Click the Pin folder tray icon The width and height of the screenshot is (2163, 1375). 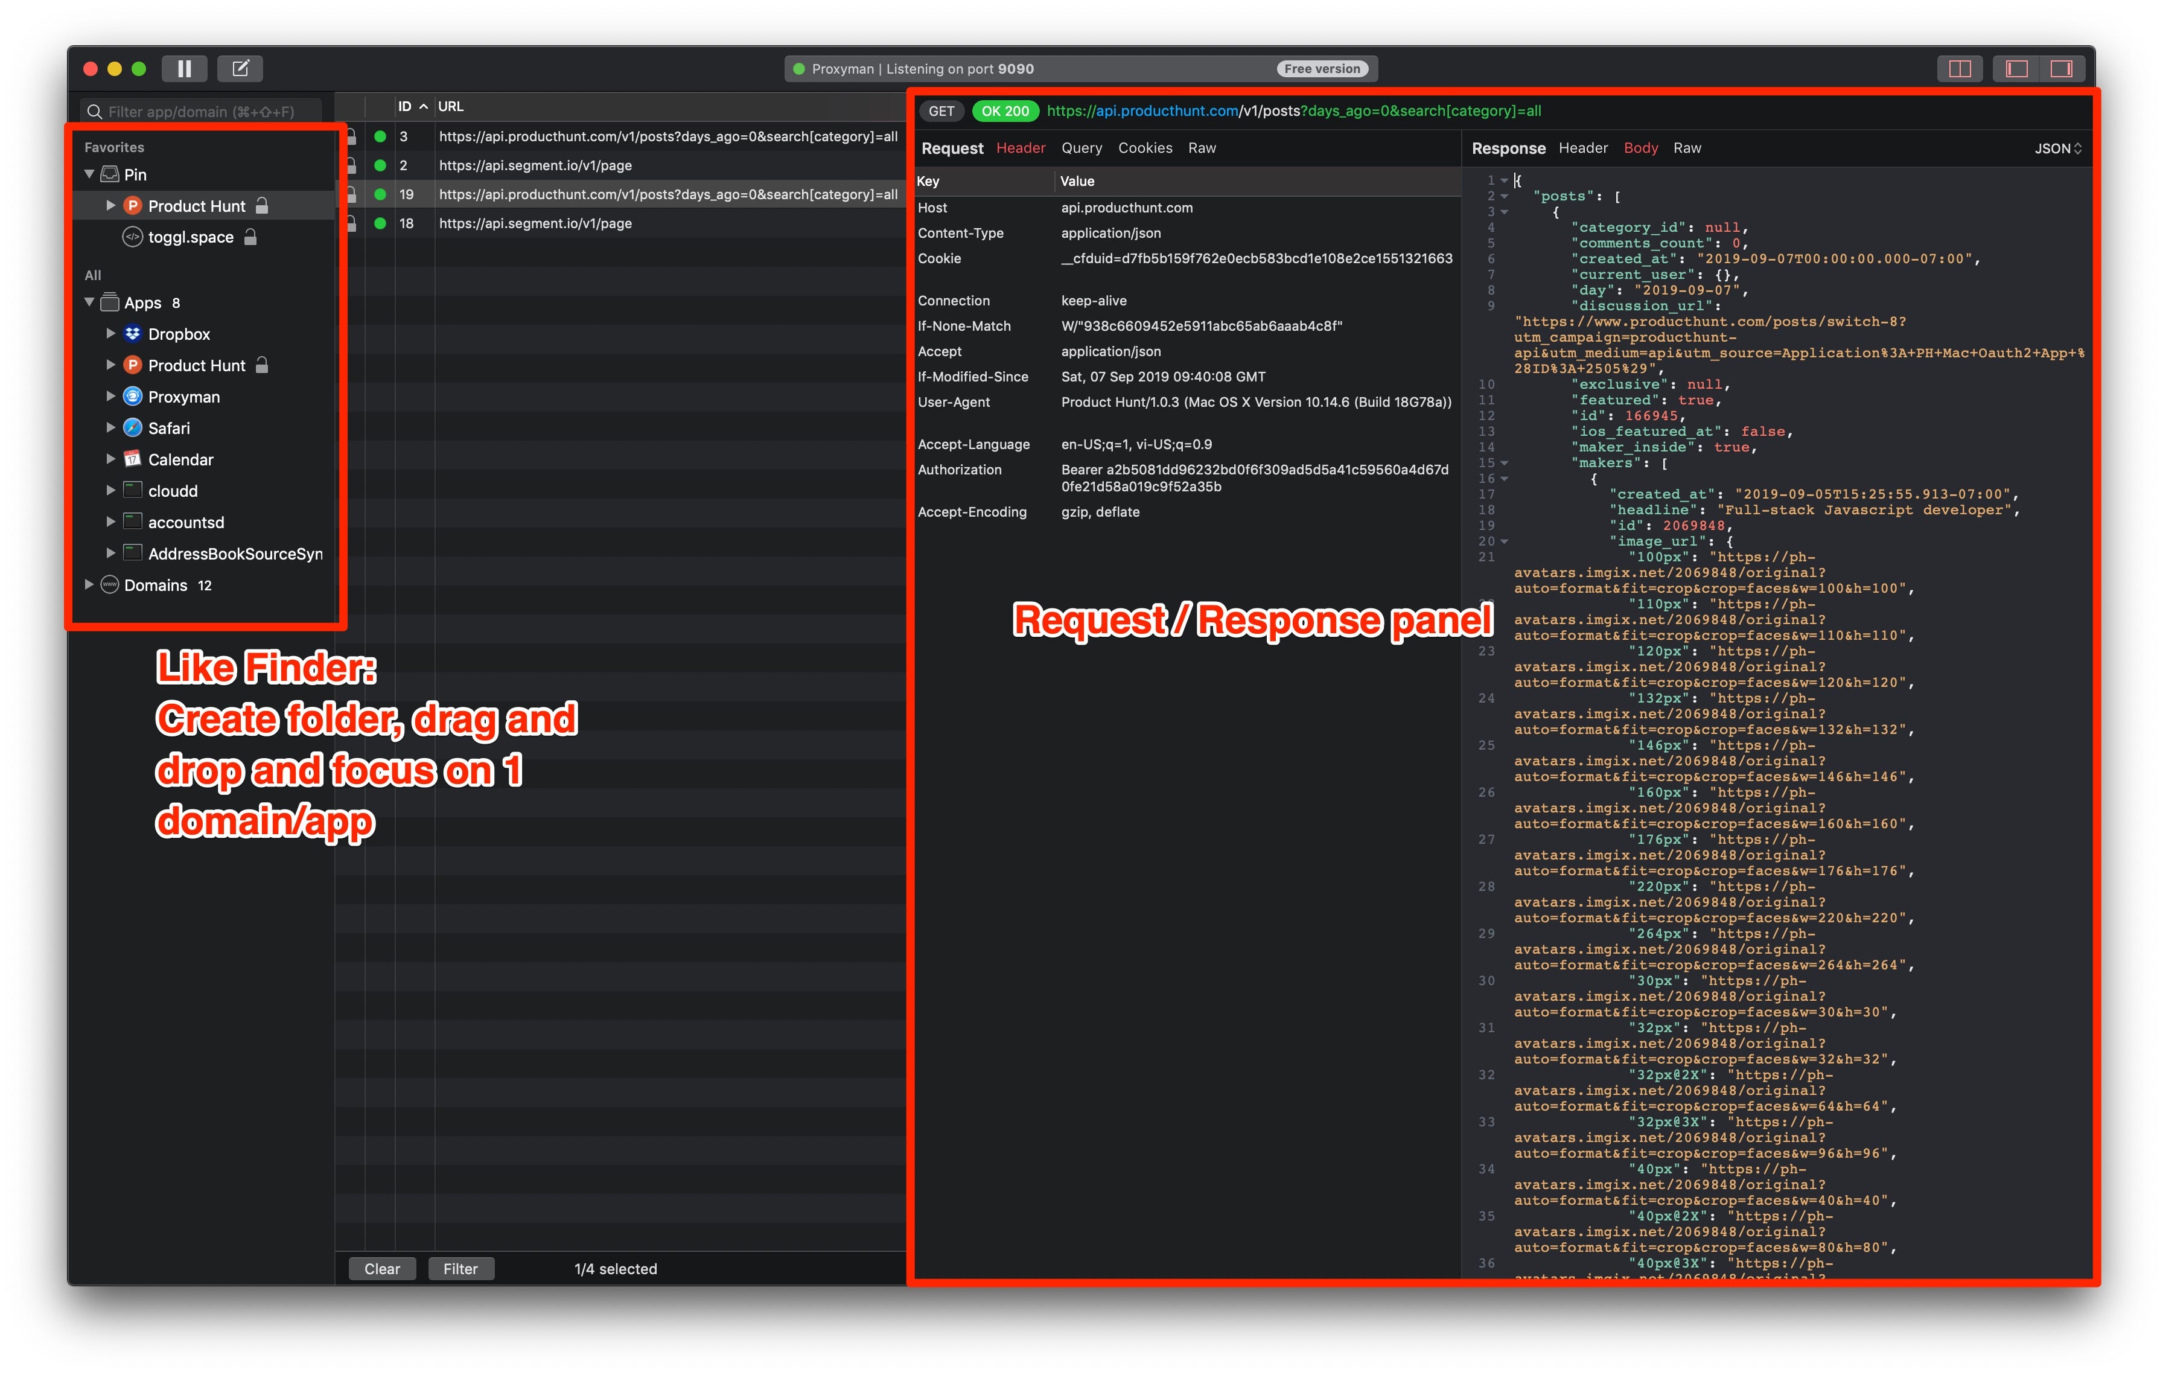(x=110, y=174)
